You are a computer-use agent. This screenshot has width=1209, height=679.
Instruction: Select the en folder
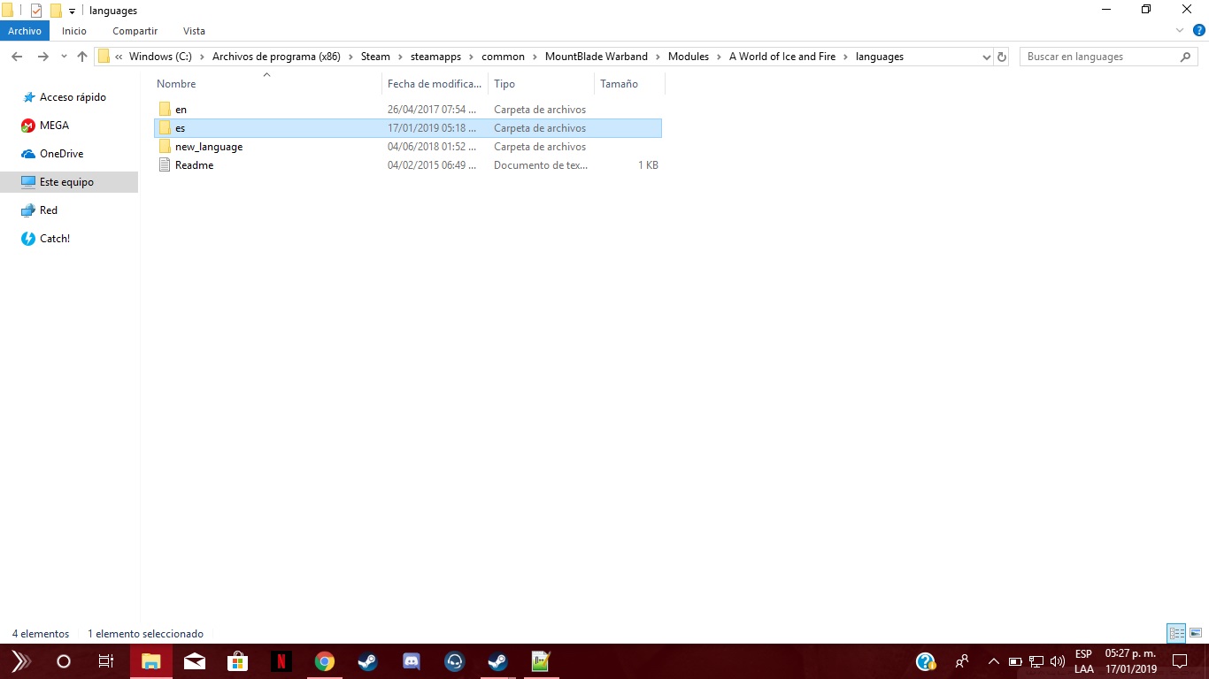click(407, 110)
